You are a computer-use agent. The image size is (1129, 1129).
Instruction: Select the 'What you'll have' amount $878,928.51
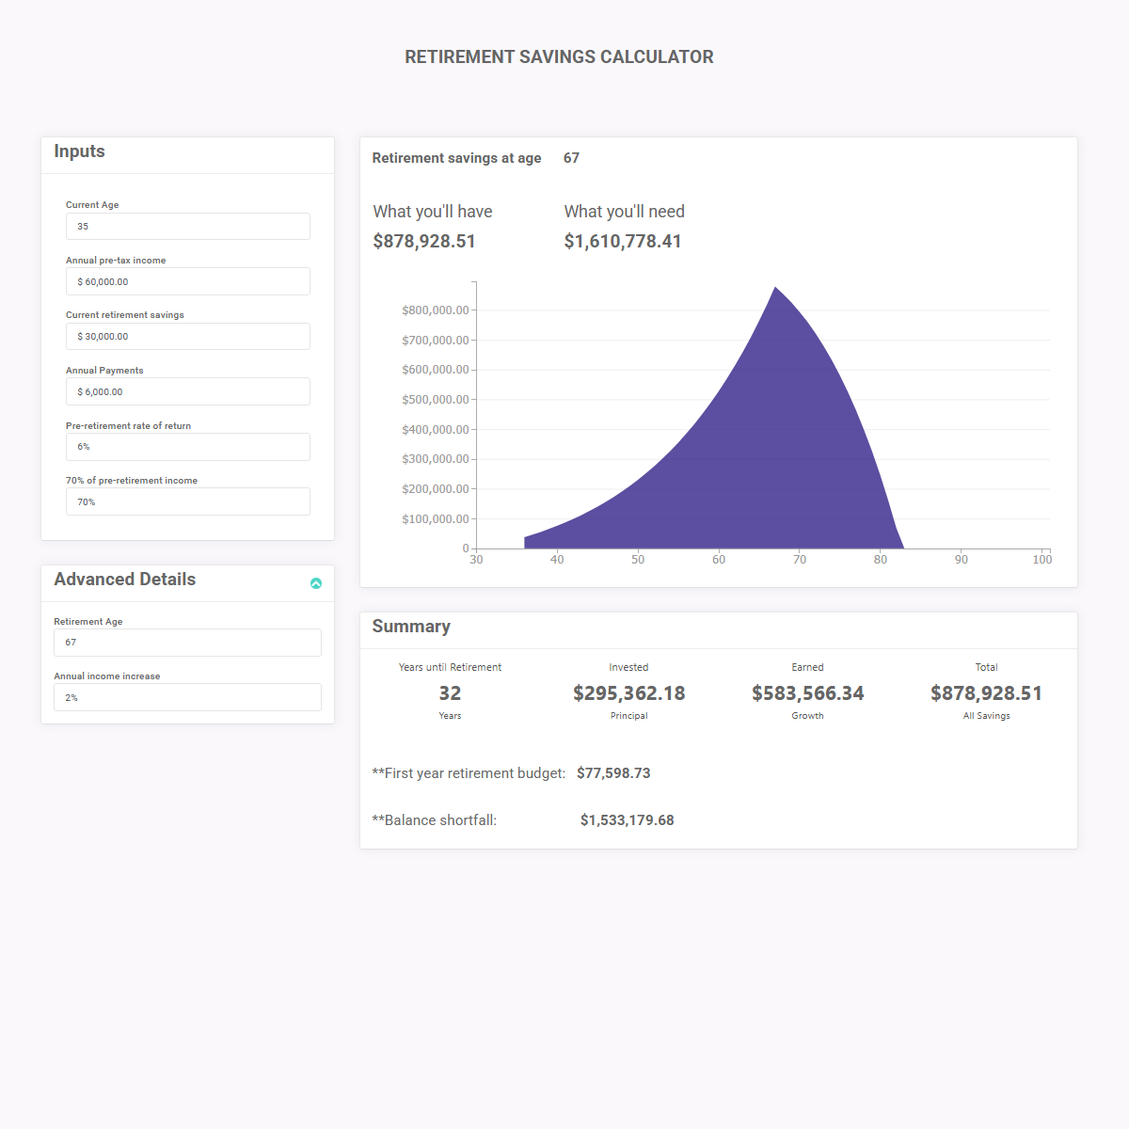tap(424, 241)
